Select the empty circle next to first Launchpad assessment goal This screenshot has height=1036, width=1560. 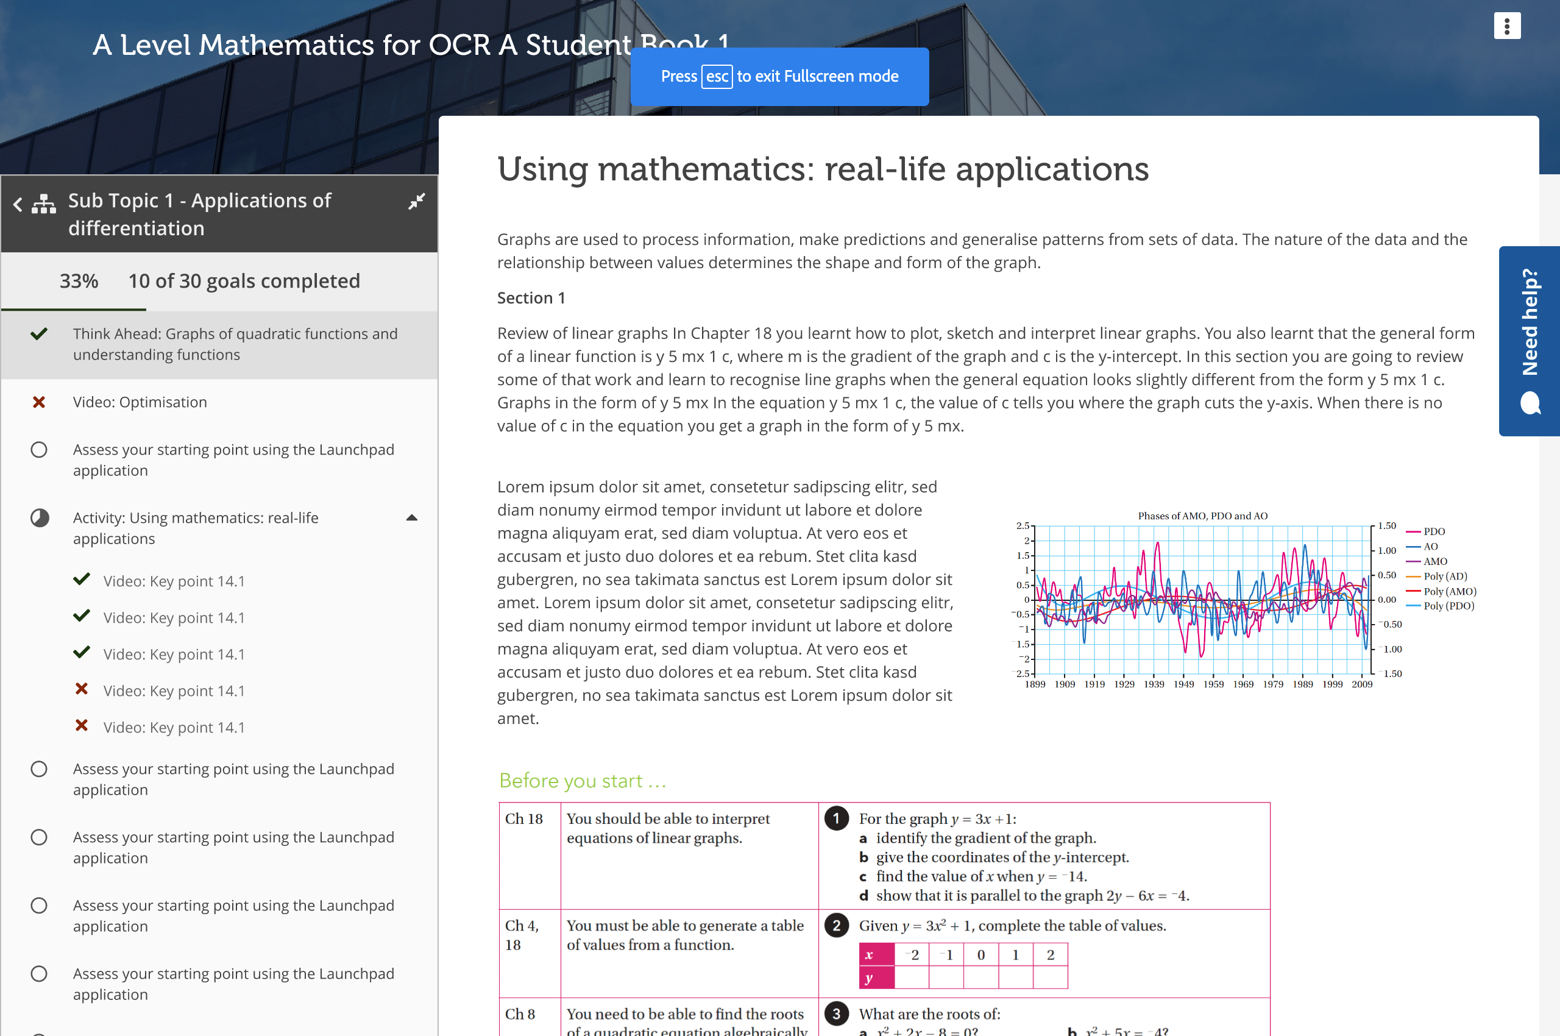pyautogui.click(x=39, y=450)
